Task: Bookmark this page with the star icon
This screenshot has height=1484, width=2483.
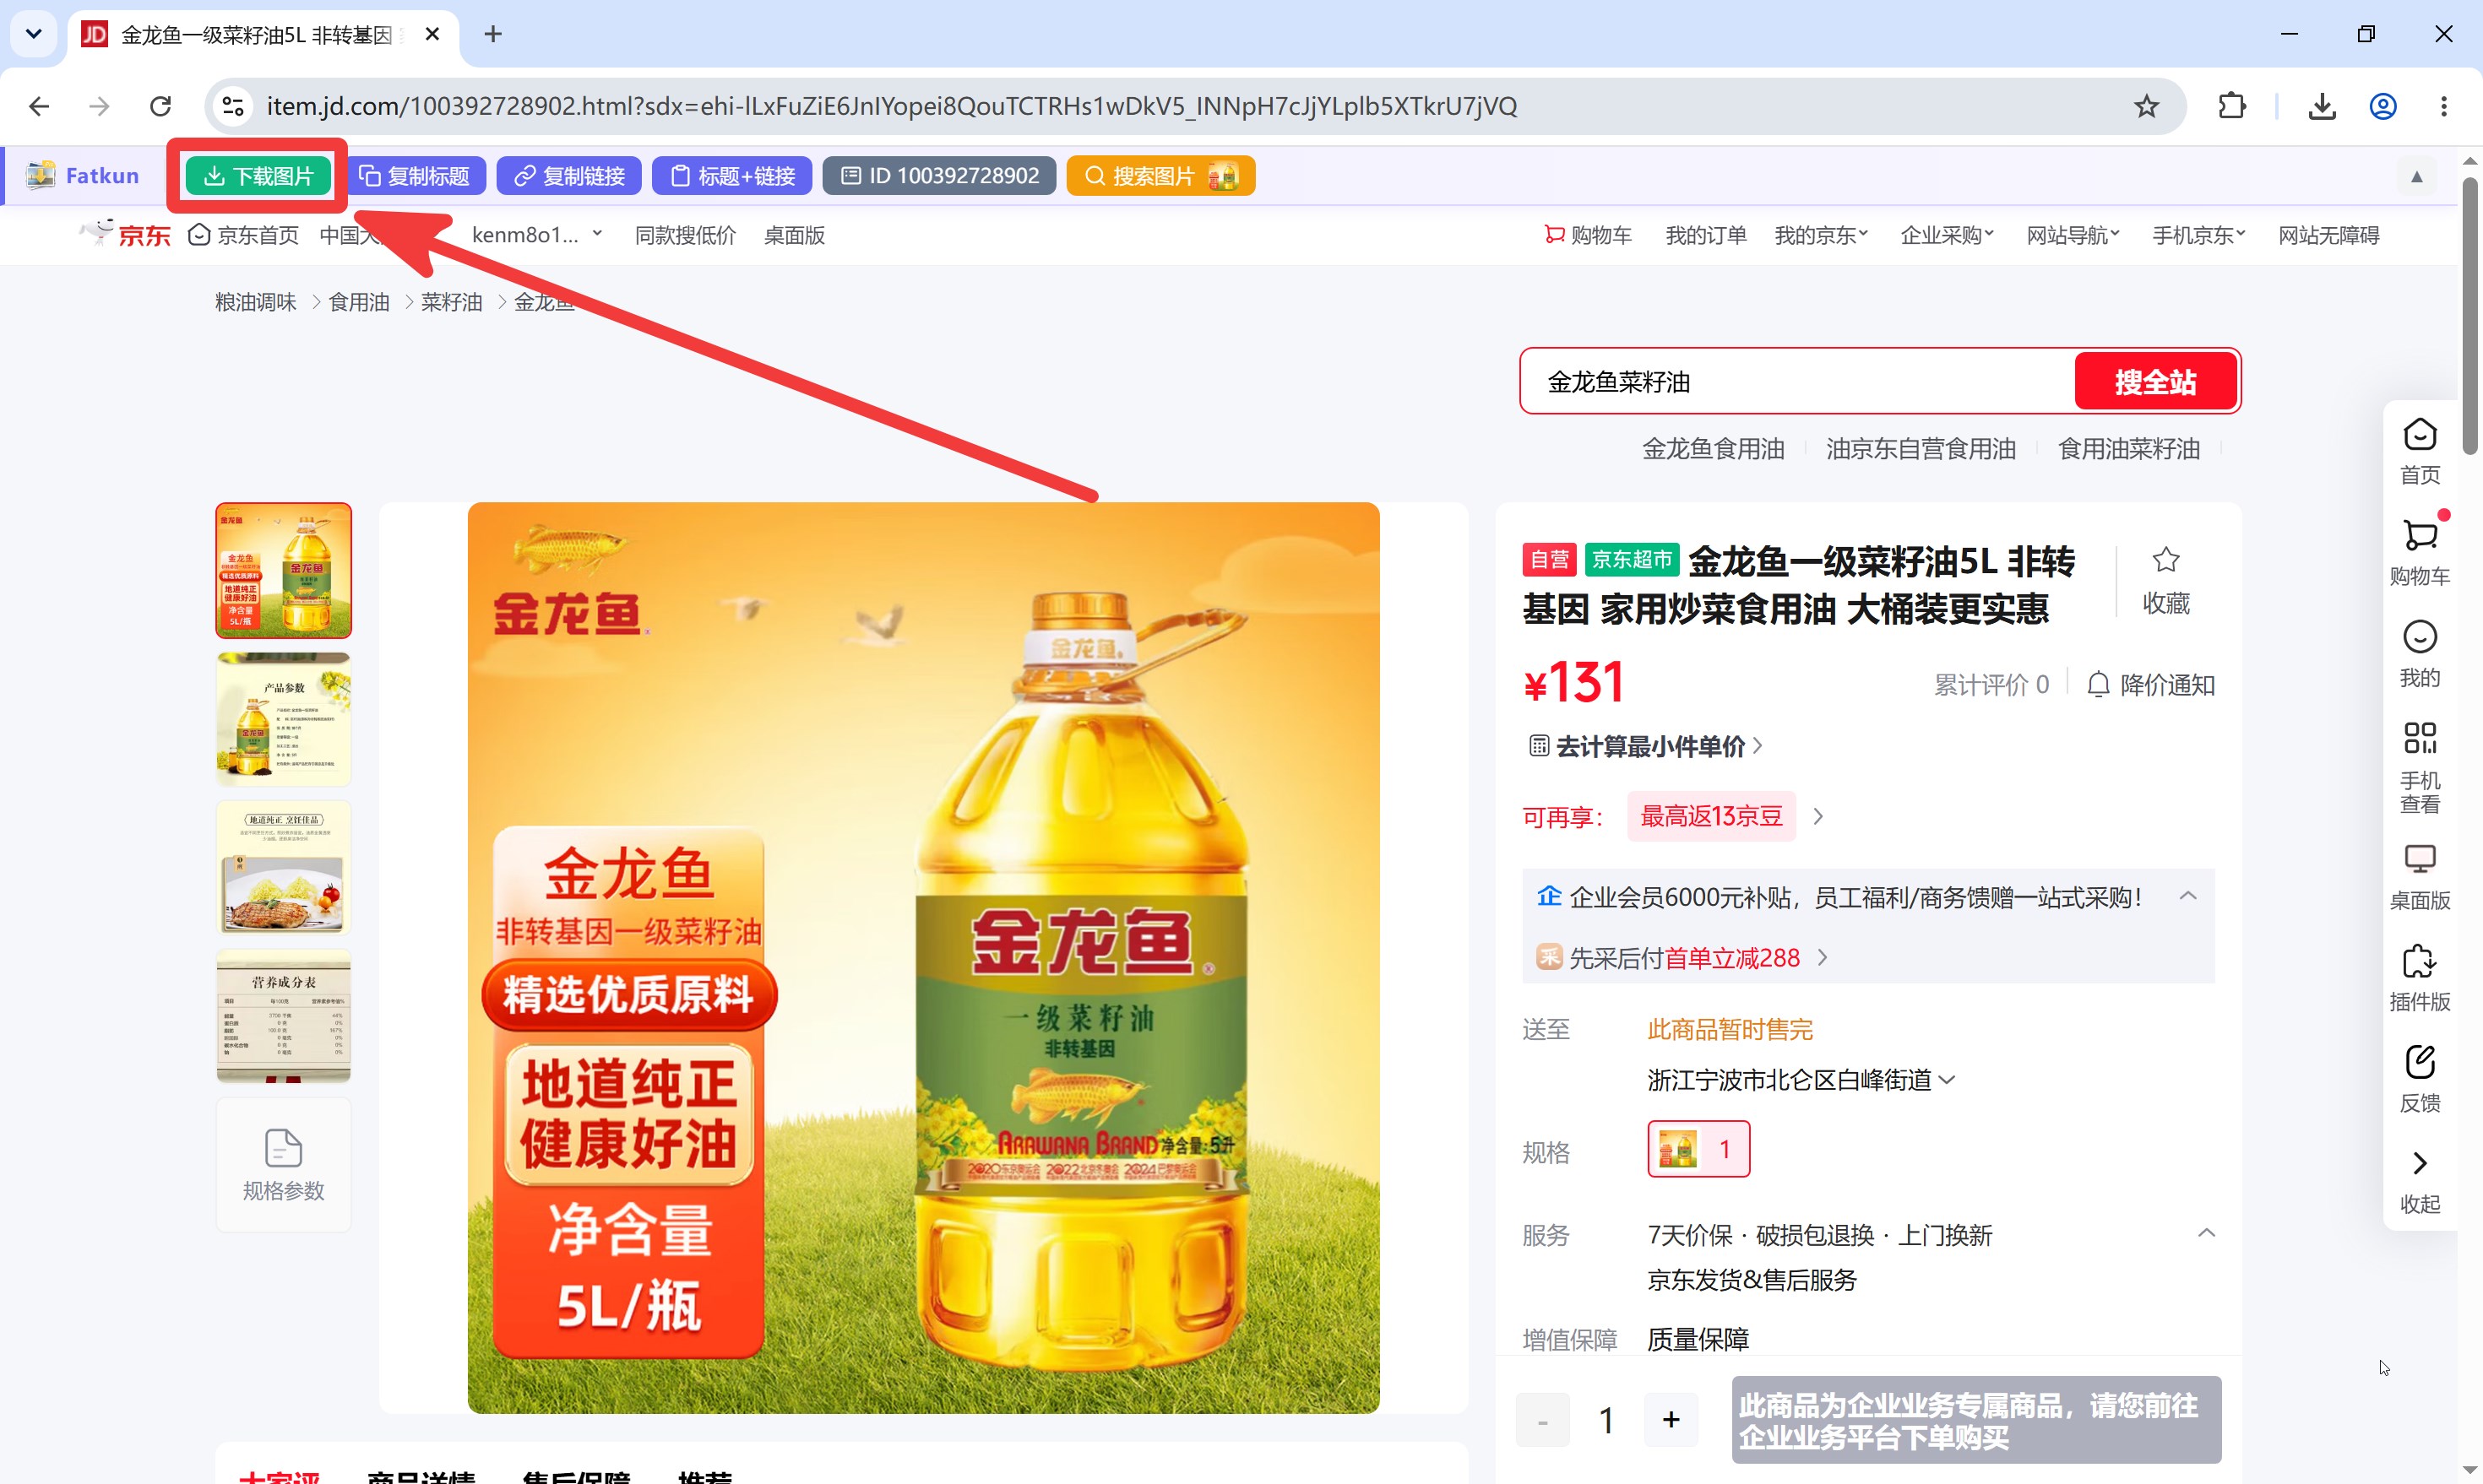Action: pos(2146,106)
